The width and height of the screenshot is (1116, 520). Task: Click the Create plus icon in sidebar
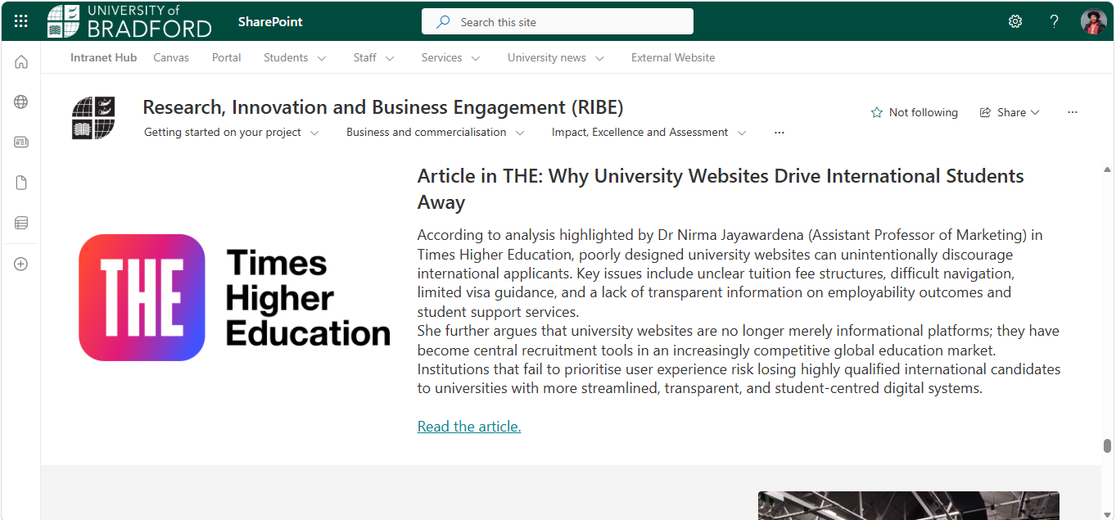coord(21,265)
